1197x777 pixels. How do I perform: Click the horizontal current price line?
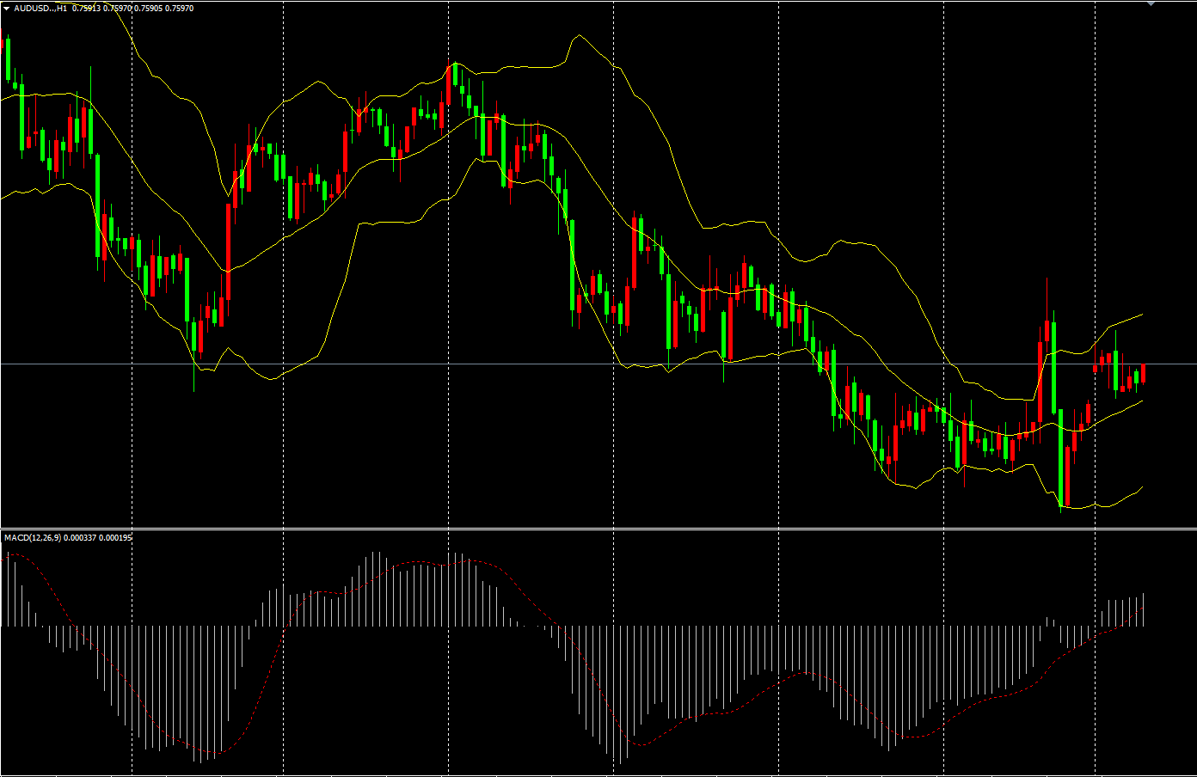(598, 364)
